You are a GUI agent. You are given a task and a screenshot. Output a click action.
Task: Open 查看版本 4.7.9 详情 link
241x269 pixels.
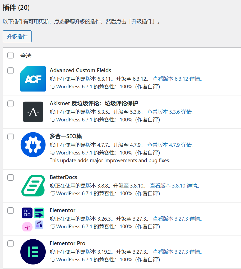(172, 145)
